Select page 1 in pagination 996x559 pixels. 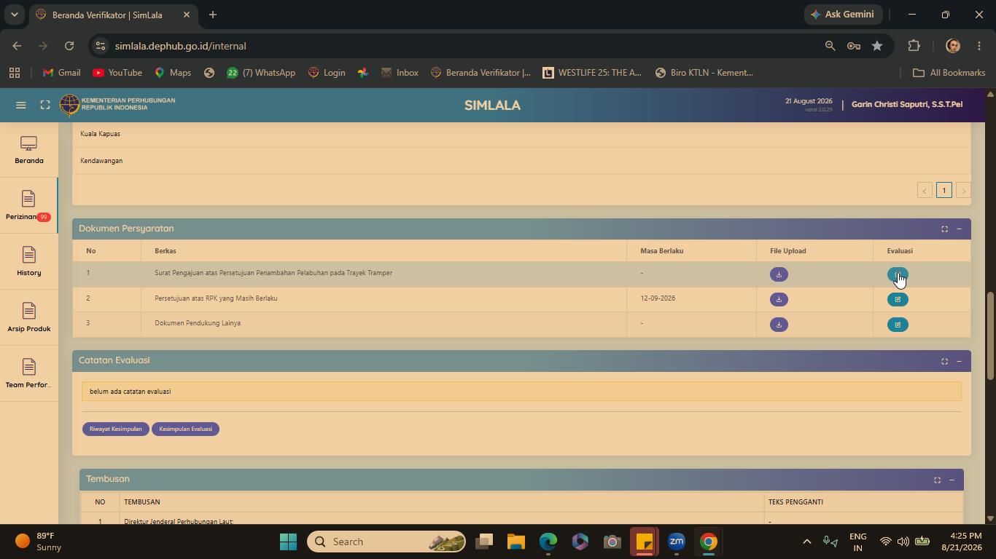944,190
